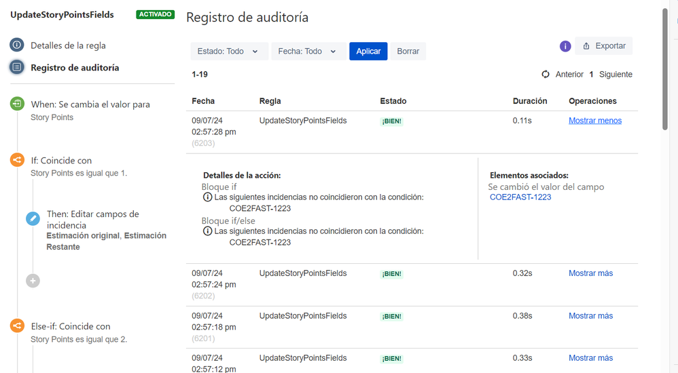Apply the filters with Aplicar

click(x=368, y=52)
